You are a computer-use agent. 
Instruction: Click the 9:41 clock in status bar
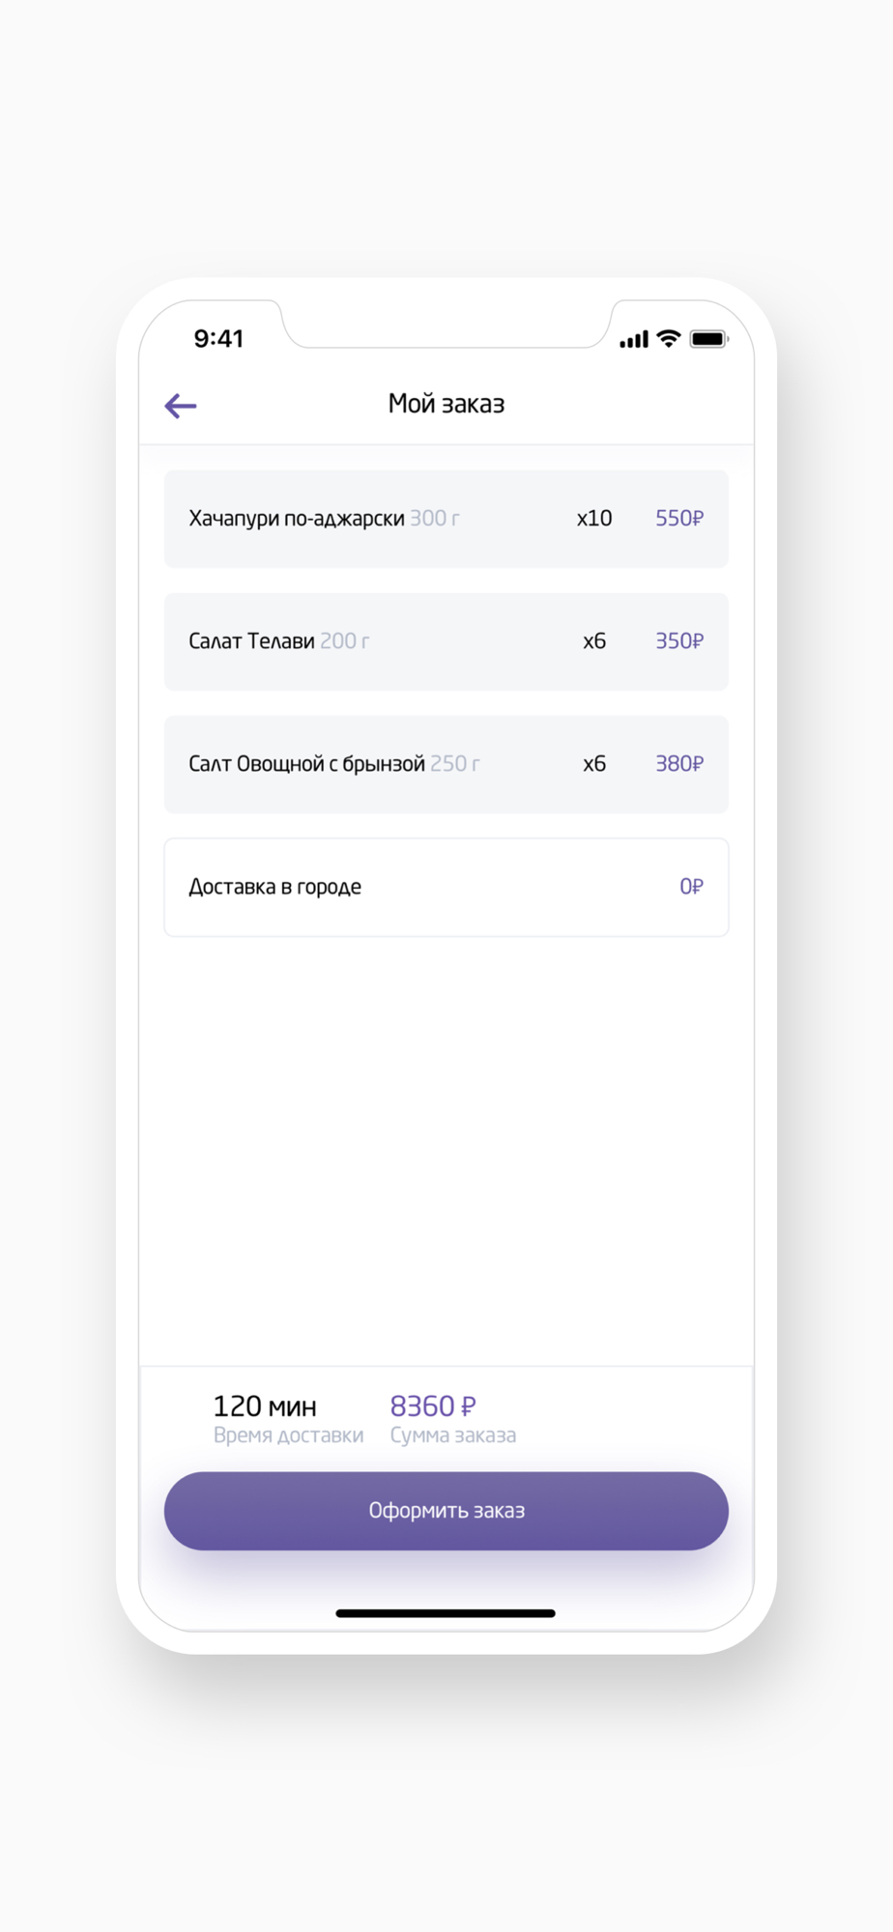[x=218, y=339]
